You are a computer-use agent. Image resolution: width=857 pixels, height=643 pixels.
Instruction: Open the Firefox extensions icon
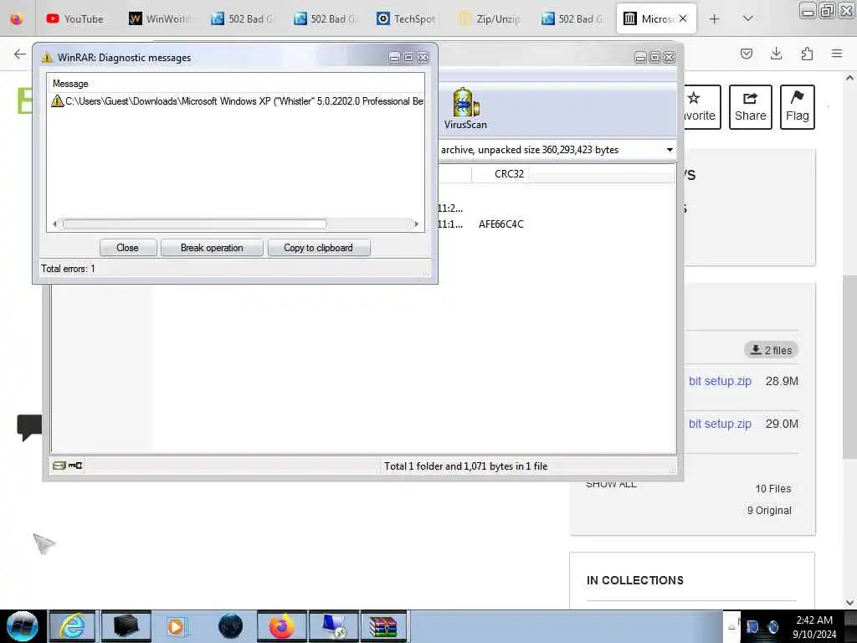click(x=807, y=54)
